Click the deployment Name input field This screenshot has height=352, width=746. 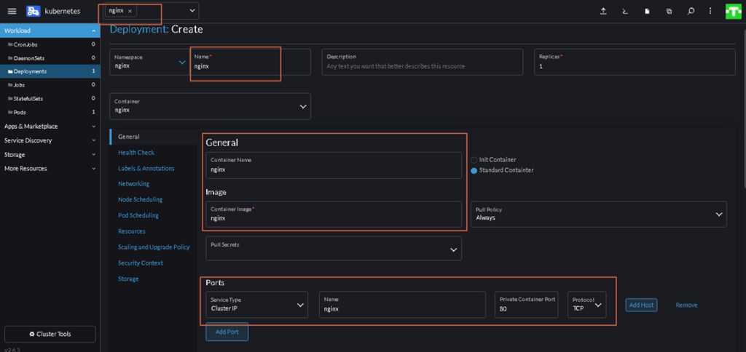click(x=251, y=62)
